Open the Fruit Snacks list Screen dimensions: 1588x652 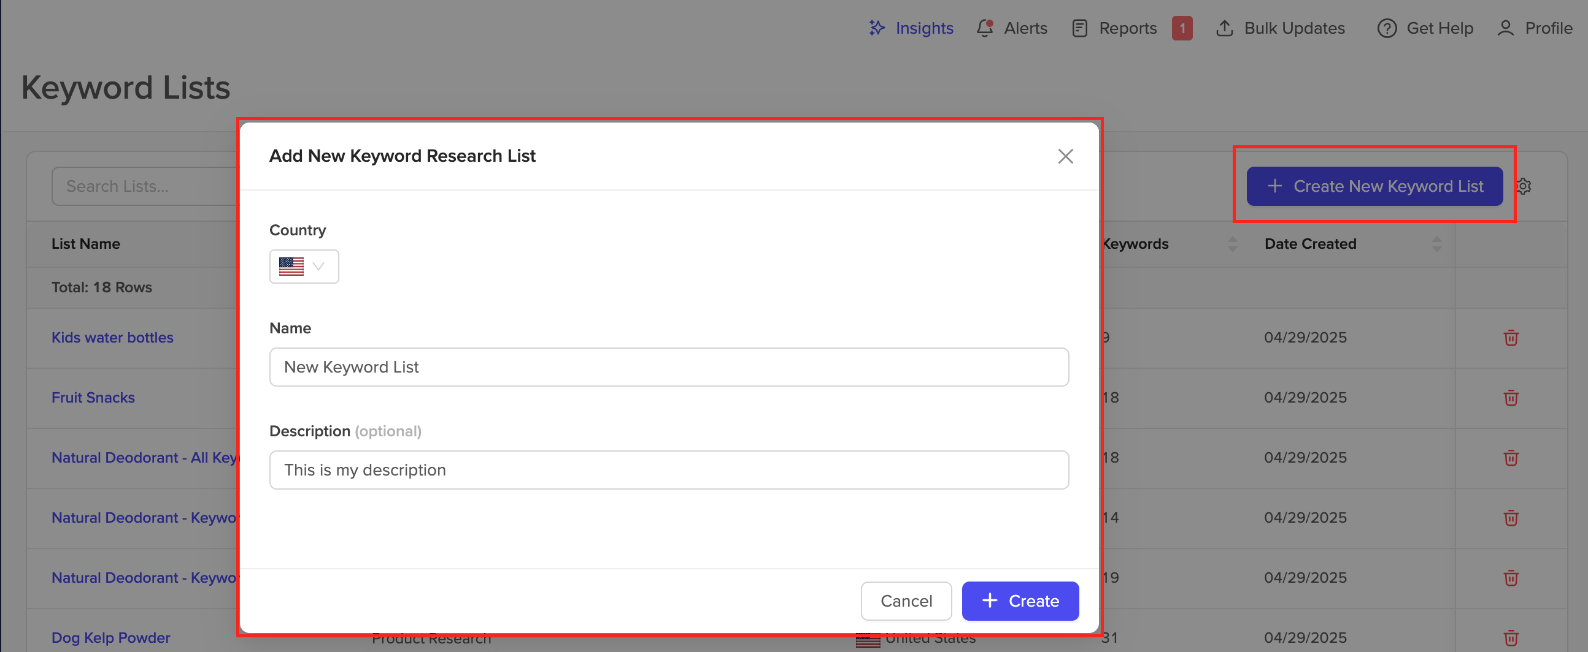pyautogui.click(x=93, y=398)
